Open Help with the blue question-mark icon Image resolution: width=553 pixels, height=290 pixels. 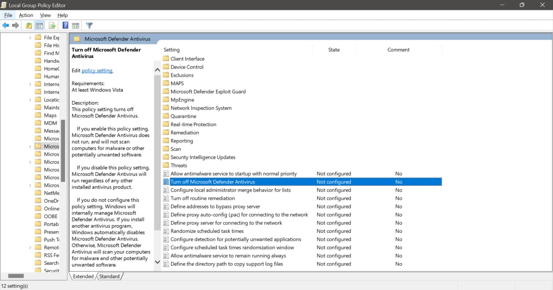(66, 25)
